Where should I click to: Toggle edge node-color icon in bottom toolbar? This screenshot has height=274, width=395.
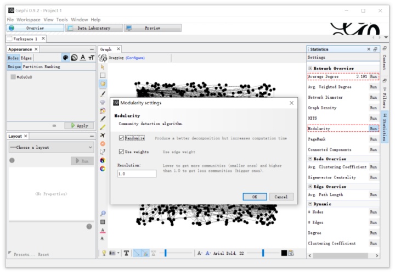click(x=145, y=253)
